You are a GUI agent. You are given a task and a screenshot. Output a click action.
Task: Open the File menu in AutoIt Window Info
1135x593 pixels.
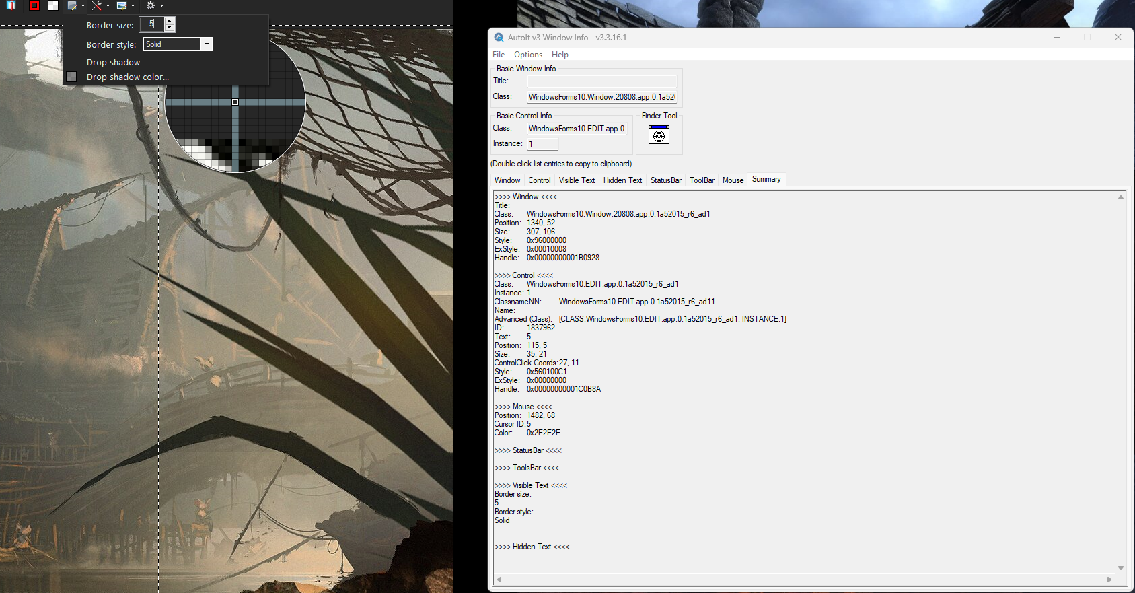[499, 55]
